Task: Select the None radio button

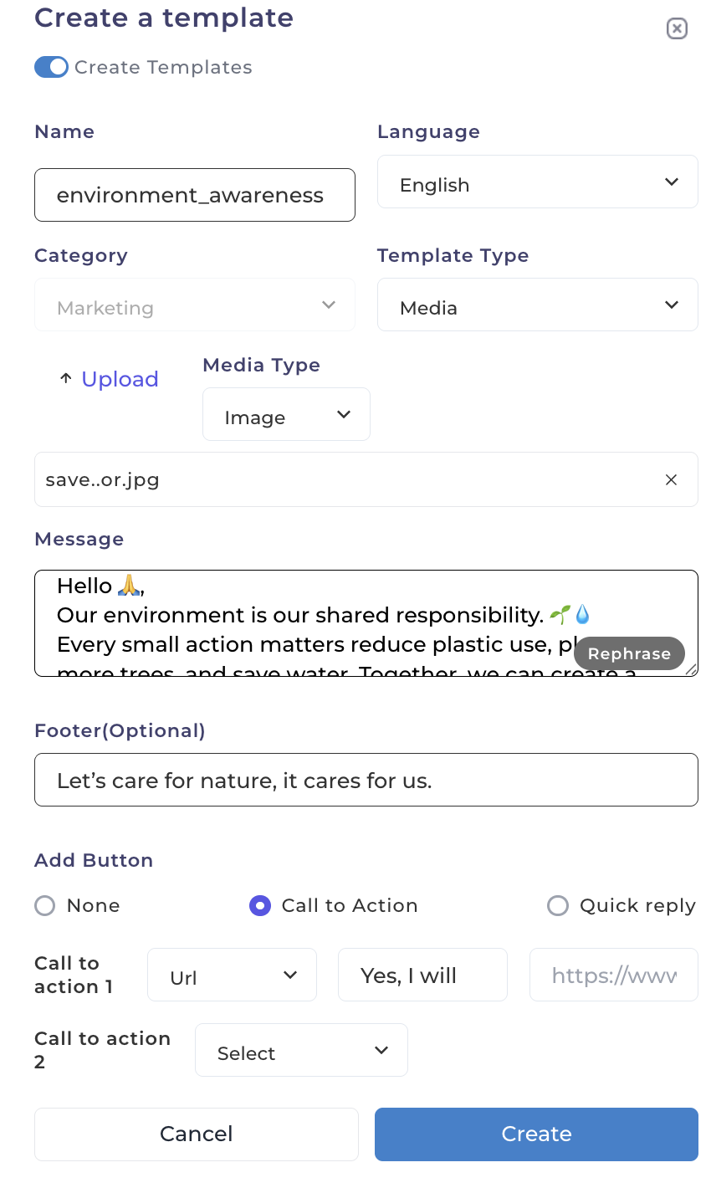Action: 44,905
